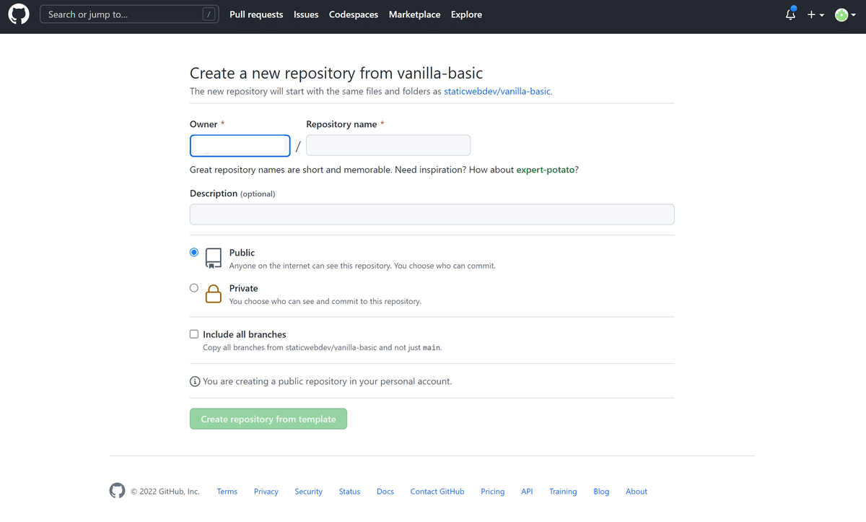Viewport: 866px width, 522px height.
Task: Select the Private visibility radio button
Action: [x=194, y=287]
